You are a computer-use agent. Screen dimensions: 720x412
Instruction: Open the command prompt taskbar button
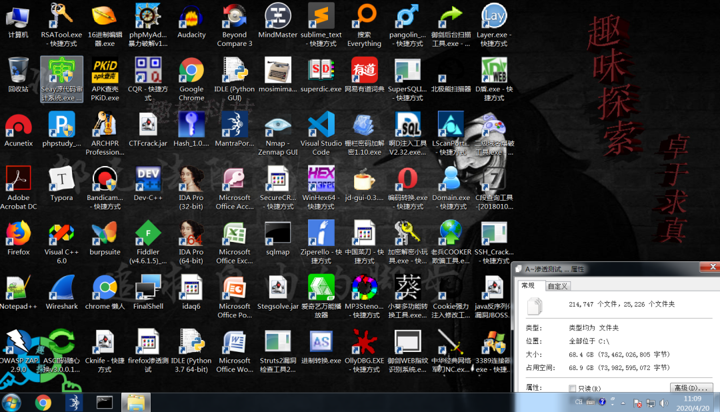coord(105,403)
